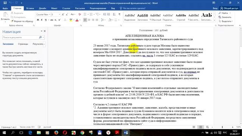This screenshot has height=136, width=242.
Task: Align text to the left
Action: pos(85,20)
